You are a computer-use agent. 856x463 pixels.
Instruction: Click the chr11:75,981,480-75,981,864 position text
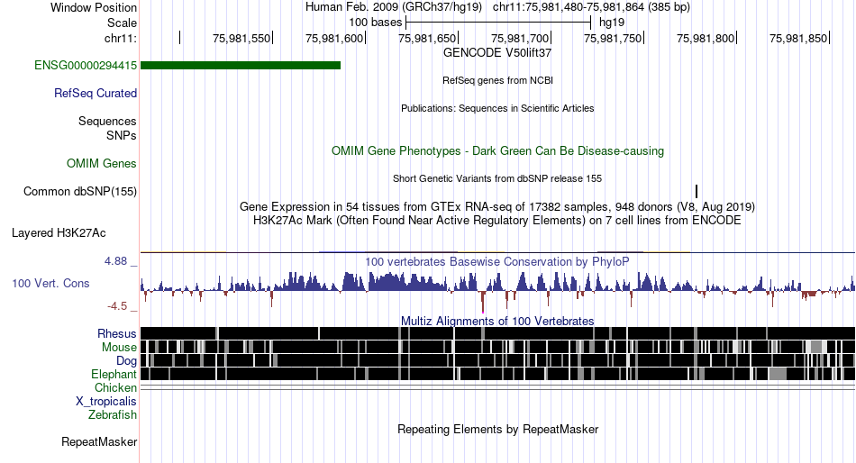click(591, 7)
